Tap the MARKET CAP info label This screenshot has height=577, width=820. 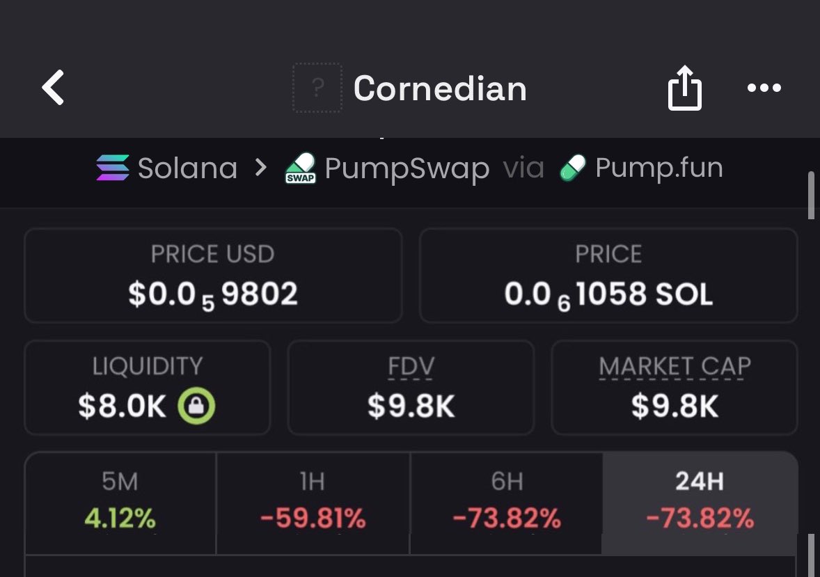point(675,367)
